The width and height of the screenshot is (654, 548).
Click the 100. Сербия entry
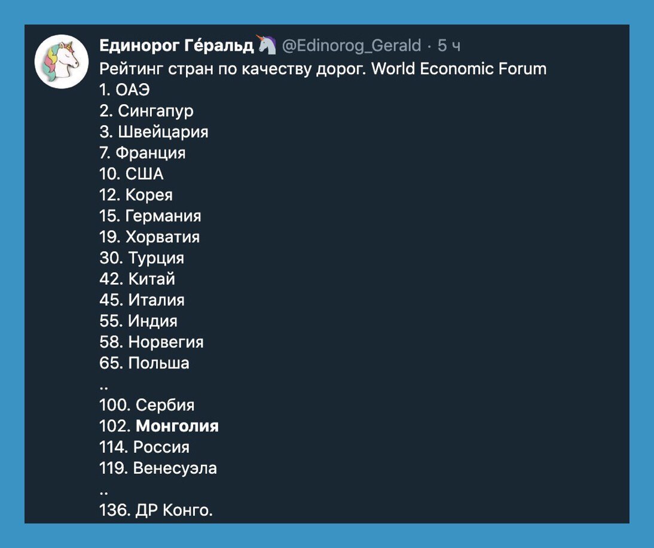pyautogui.click(x=147, y=405)
